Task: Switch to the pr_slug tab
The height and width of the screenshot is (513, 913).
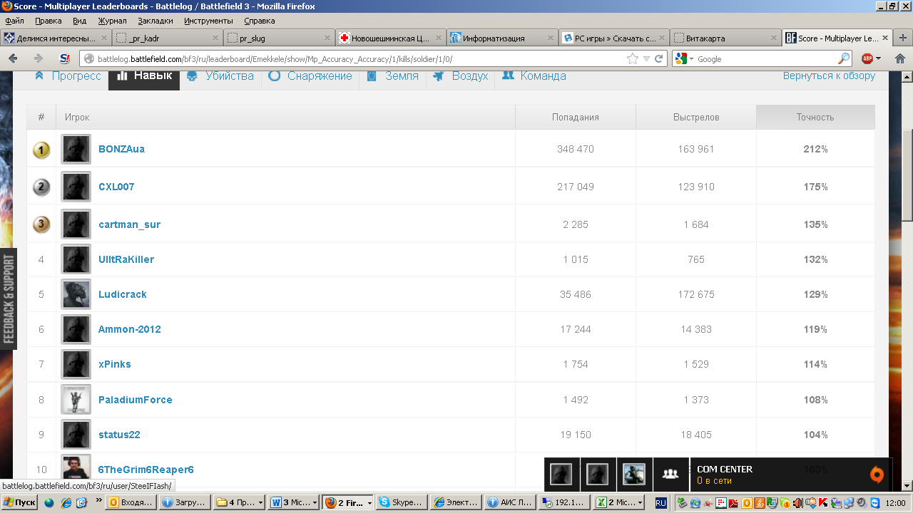Action: tap(279, 38)
